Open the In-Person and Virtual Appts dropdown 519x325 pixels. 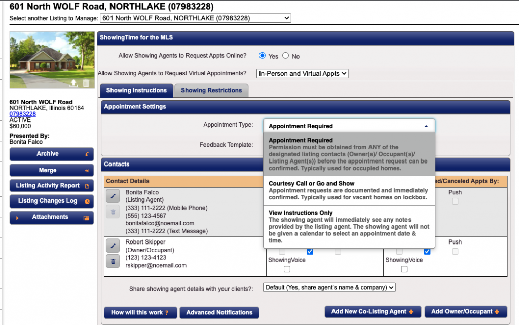[x=302, y=73]
